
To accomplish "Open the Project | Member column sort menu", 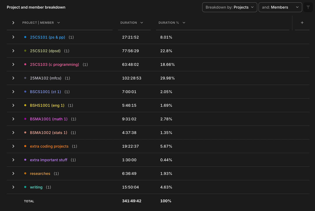I will point(59,23).
